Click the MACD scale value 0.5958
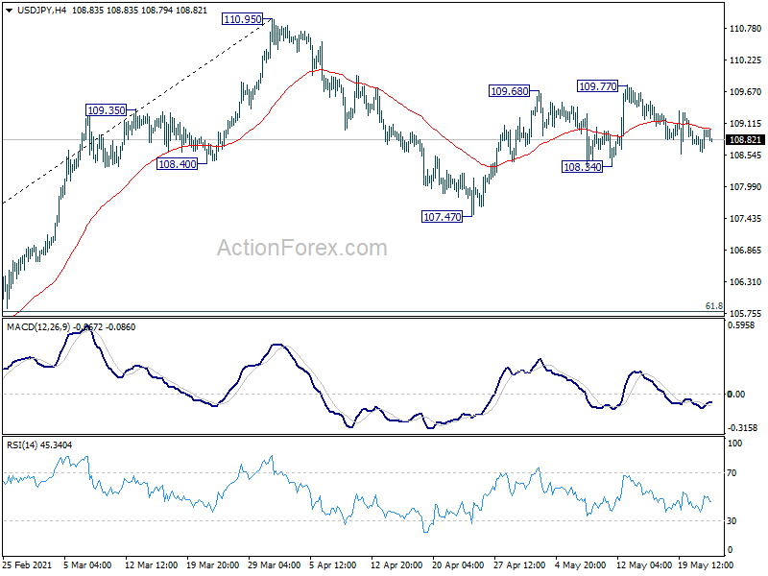Screen dimensions: 768x576 (741, 325)
